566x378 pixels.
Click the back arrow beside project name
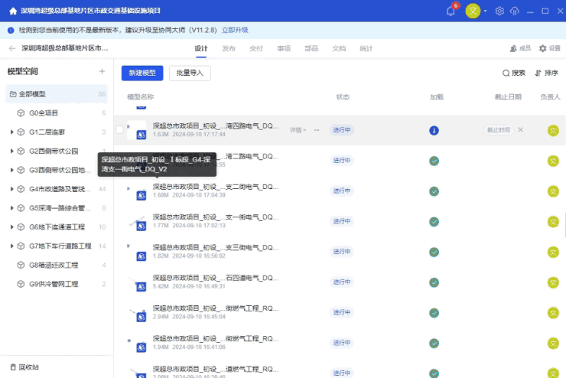11,48
